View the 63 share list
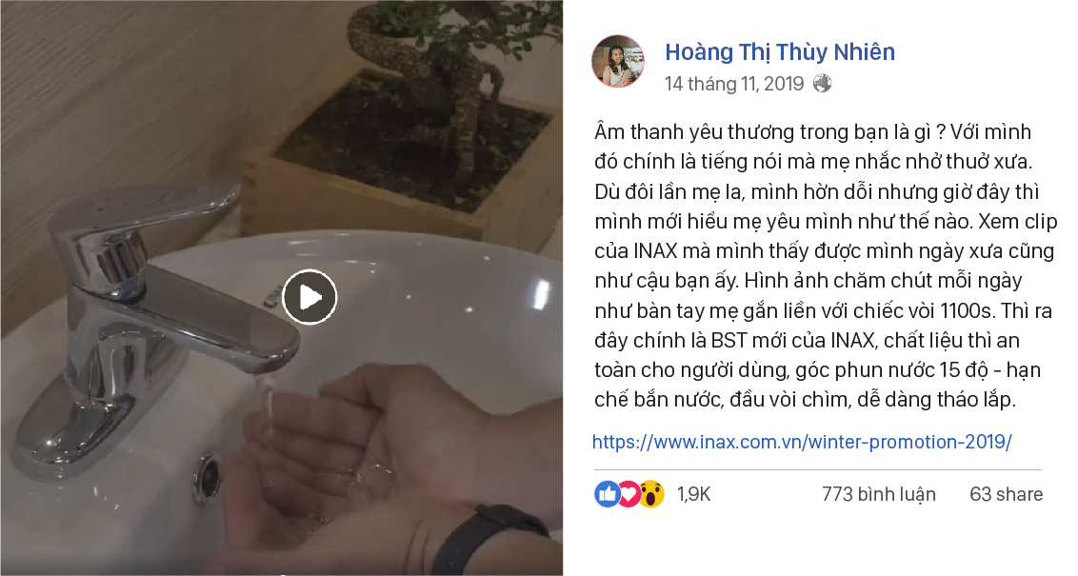 [x=1006, y=494]
